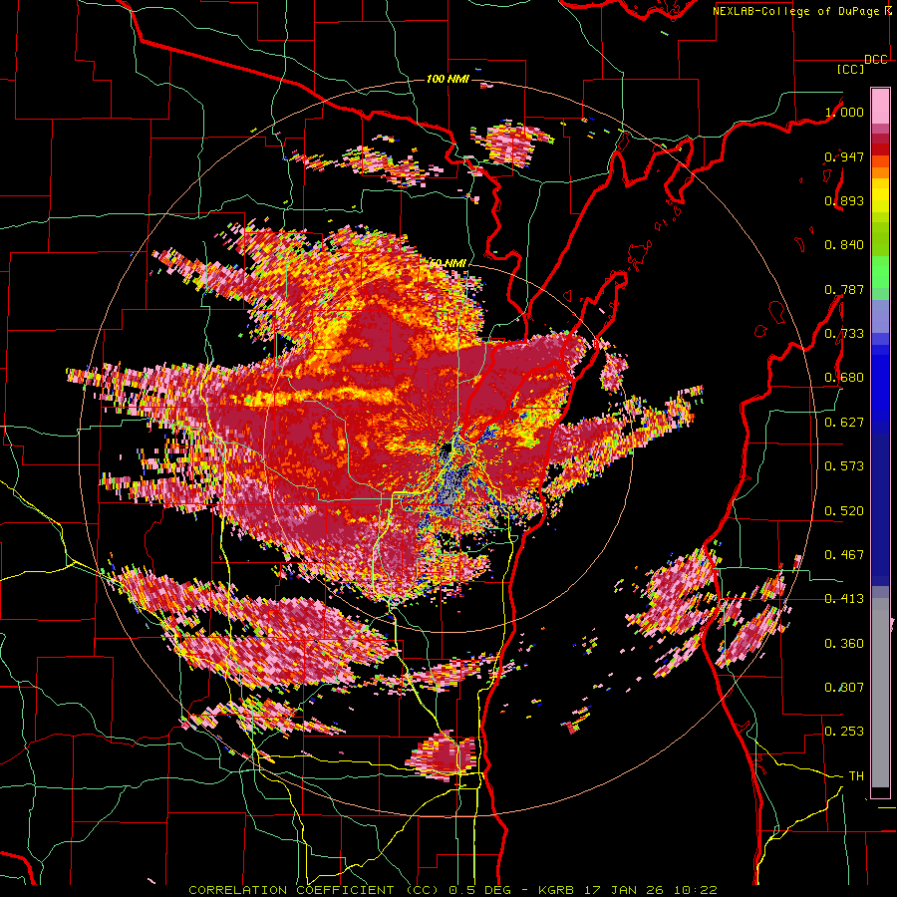The image size is (897, 897).
Task: Click the 50 NMI range ring label
Action: [448, 263]
